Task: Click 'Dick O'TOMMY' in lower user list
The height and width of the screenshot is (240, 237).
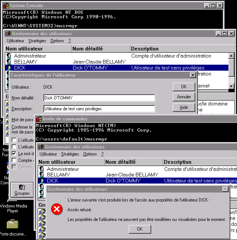Action: 123,181
